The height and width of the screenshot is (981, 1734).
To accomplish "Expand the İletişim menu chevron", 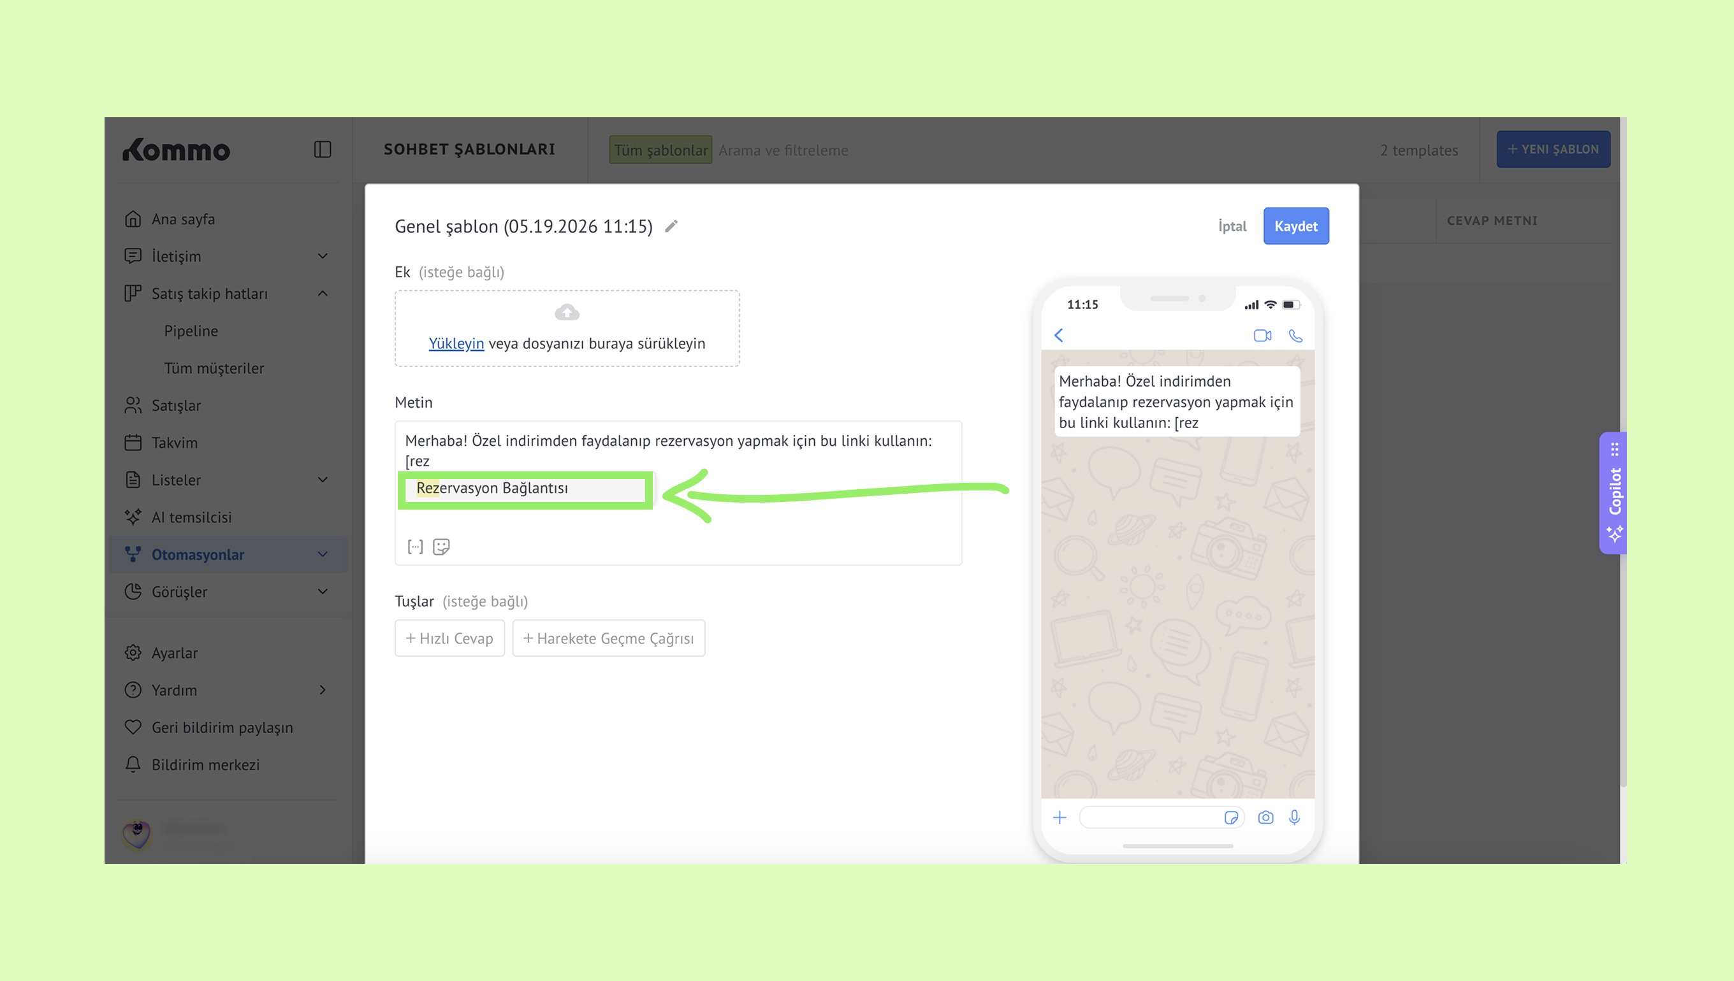I will pos(323,256).
